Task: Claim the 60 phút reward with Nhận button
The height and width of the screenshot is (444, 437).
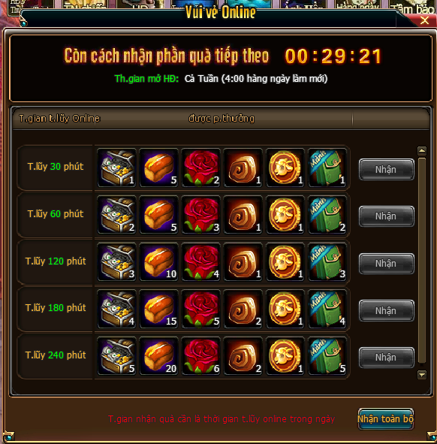Action: (387, 216)
